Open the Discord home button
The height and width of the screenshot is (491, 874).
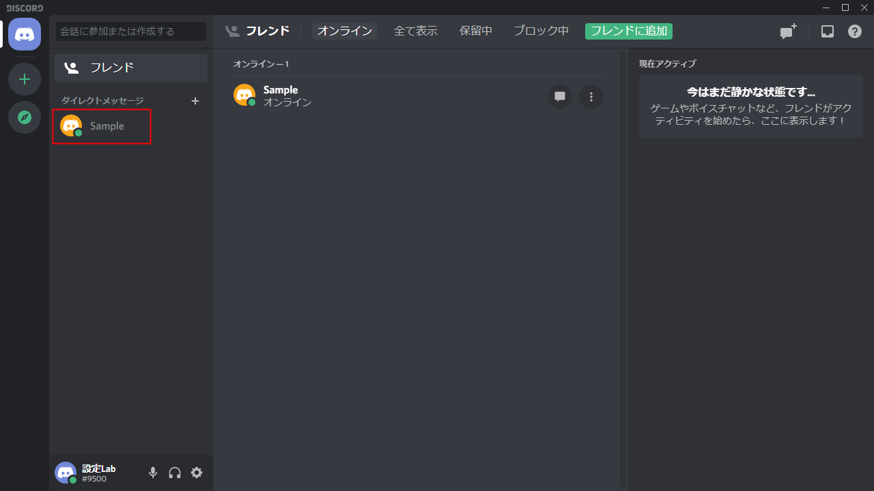[25, 34]
